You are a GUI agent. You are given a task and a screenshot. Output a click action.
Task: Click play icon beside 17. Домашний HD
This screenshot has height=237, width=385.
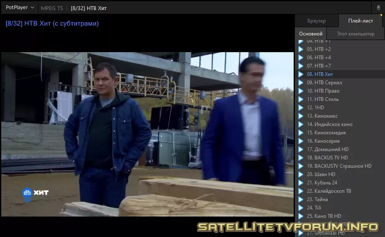pyautogui.click(x=301, y=149)
